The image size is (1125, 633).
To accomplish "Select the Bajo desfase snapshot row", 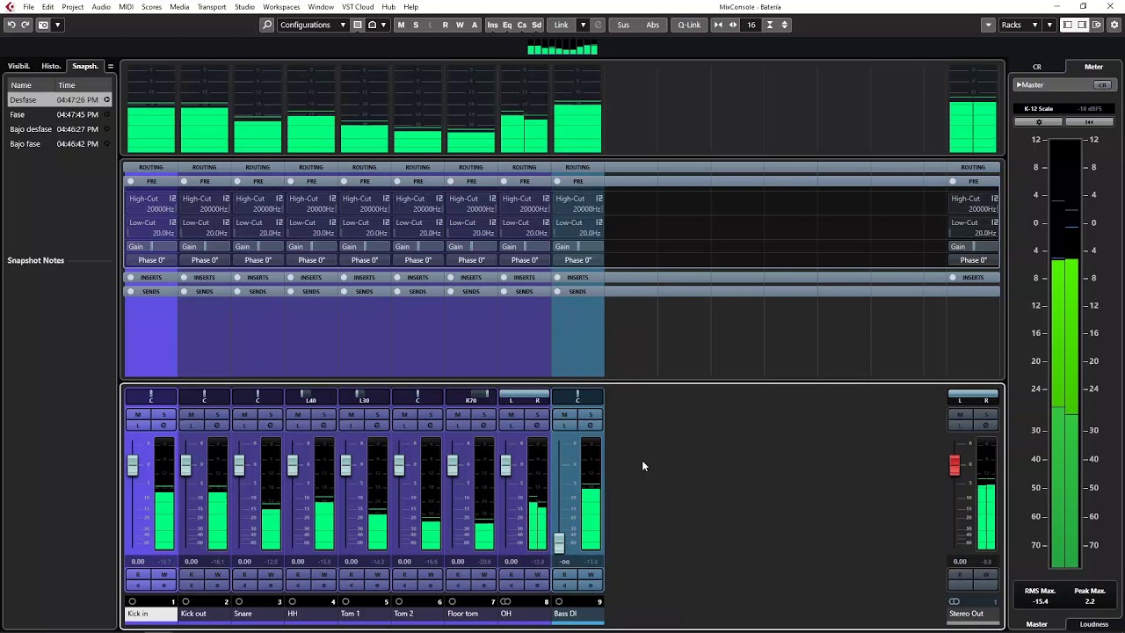I will (58, 129).
